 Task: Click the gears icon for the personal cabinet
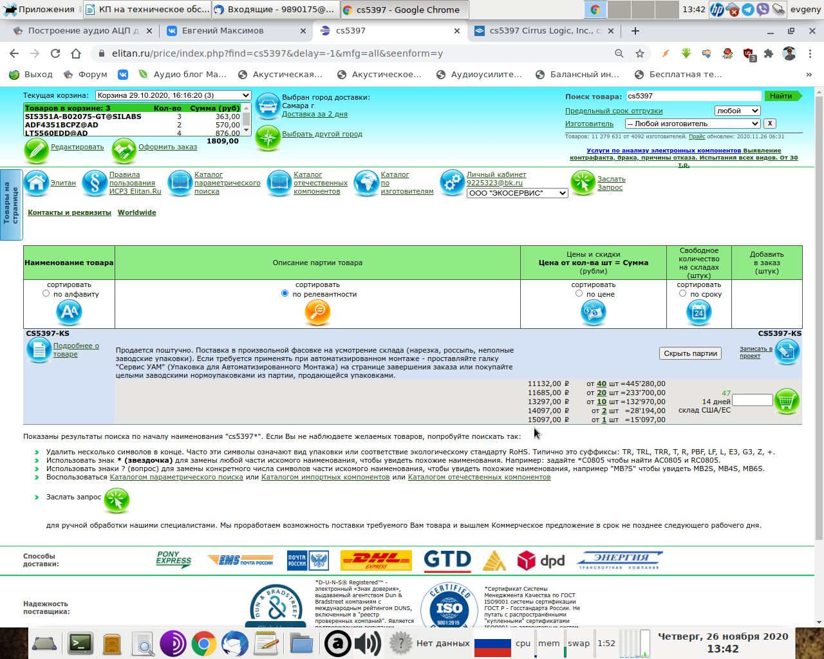point(453,183)
